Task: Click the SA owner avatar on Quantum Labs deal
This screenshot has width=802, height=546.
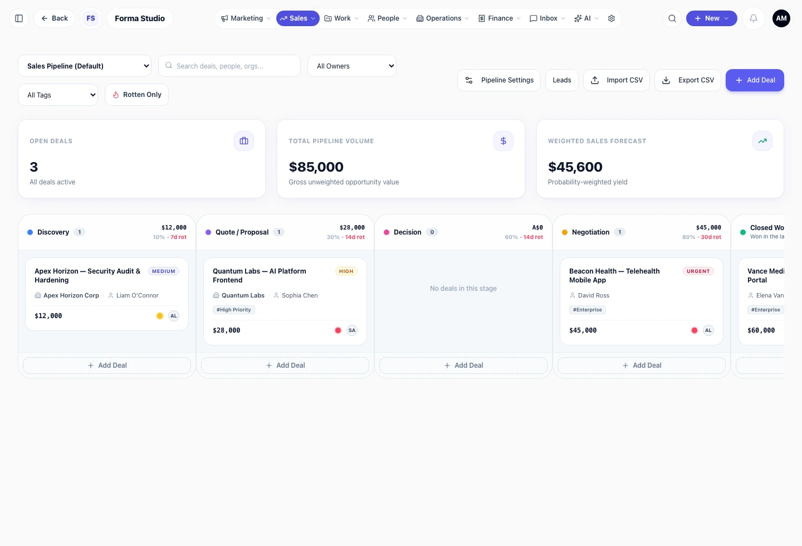Action: [352, 330]
